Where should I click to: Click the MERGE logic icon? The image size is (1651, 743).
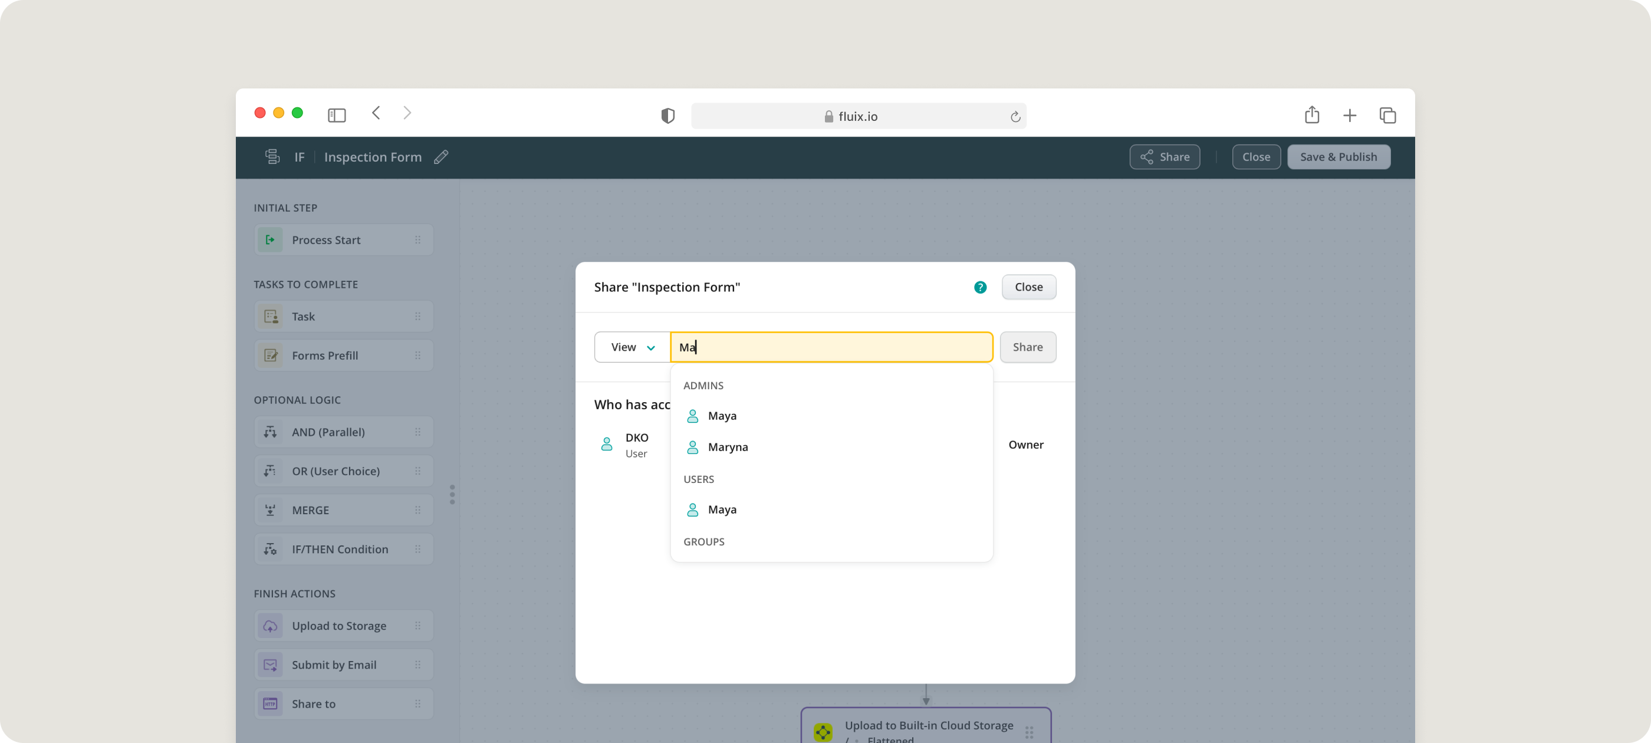[271, 510]
